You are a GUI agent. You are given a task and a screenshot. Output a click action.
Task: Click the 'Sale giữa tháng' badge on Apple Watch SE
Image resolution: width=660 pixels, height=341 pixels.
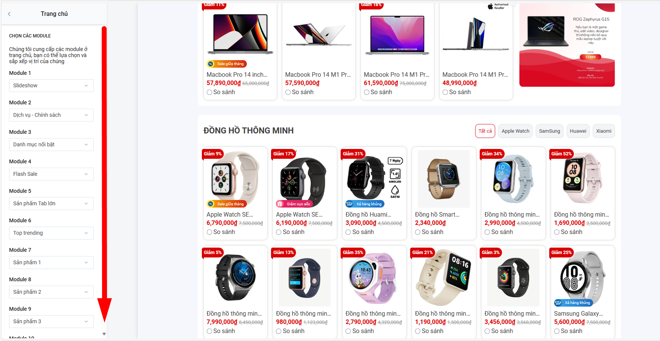pos(227,204)
